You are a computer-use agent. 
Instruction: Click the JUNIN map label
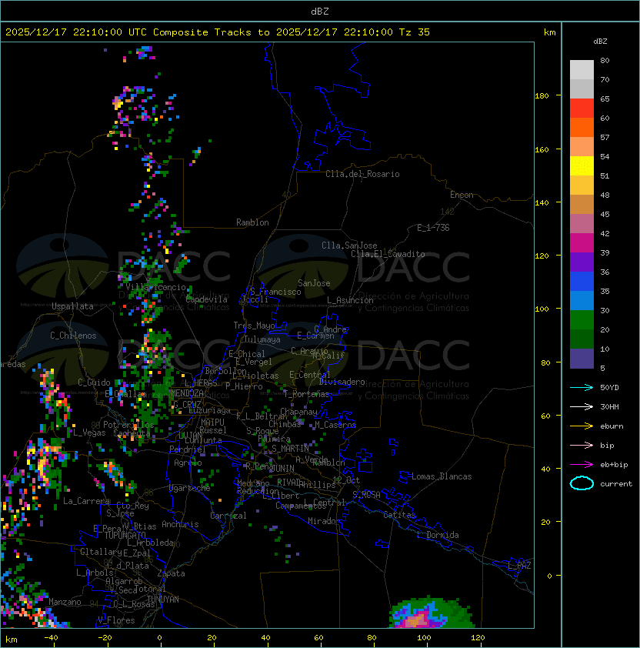(x=282, y=468)
